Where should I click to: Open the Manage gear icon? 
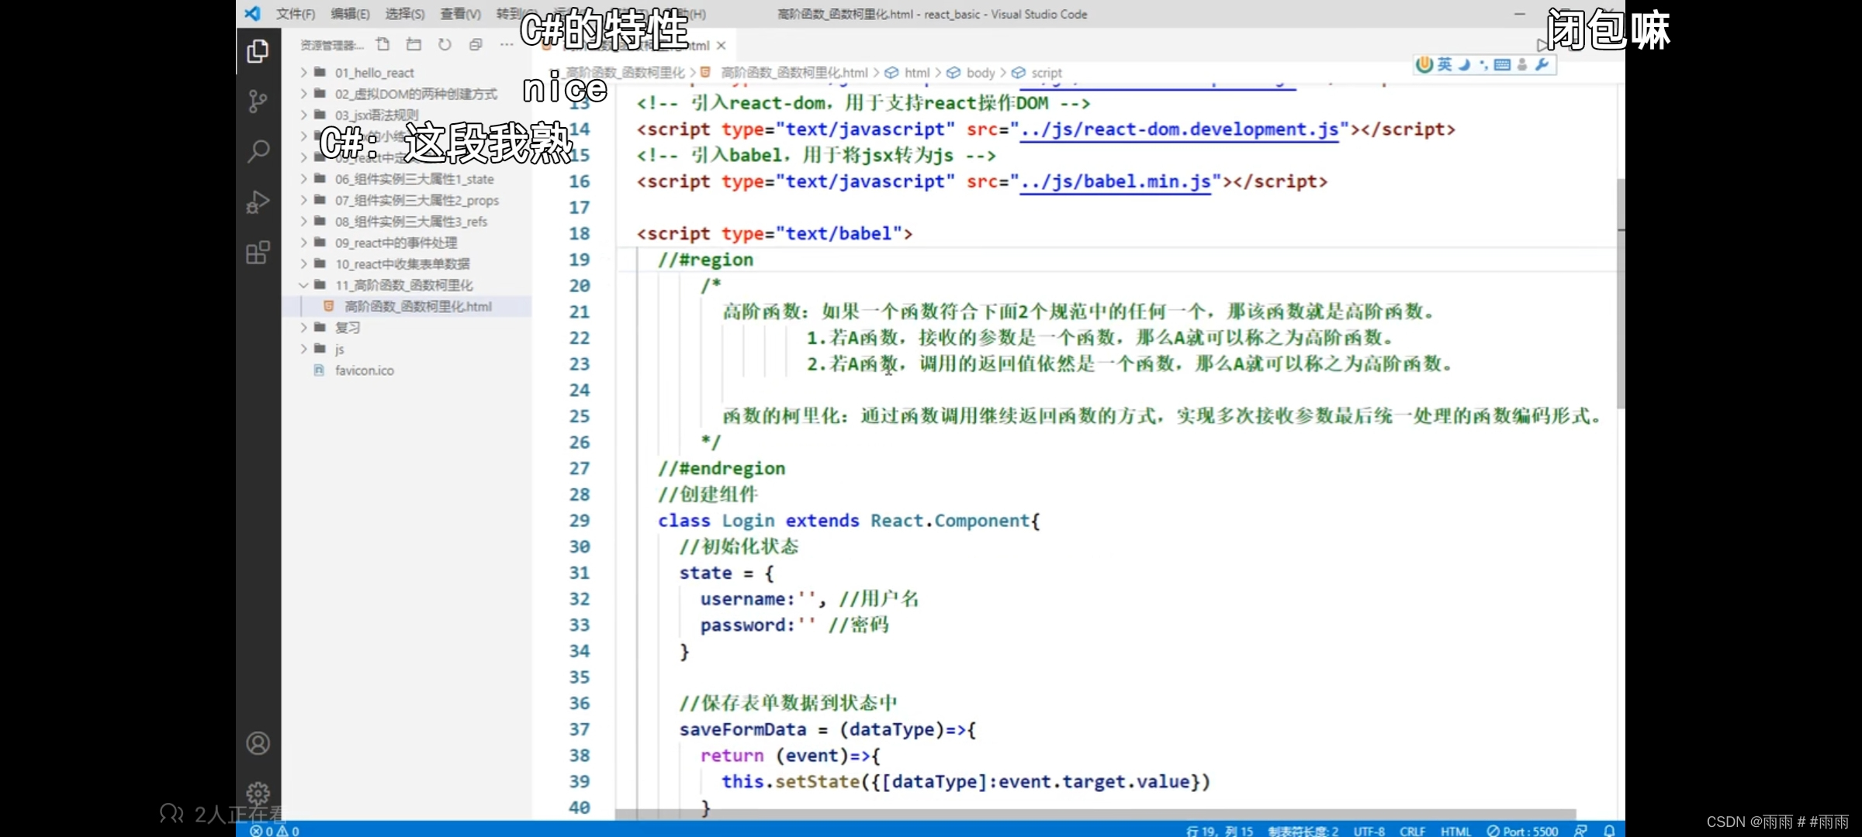tap(258, 793)
